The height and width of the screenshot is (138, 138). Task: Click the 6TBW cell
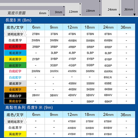[x=108, y=121]
